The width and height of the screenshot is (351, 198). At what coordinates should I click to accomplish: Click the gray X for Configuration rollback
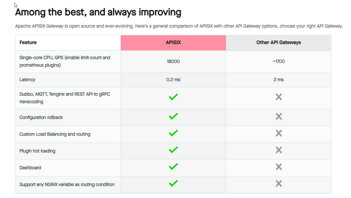tap(279, 116)
